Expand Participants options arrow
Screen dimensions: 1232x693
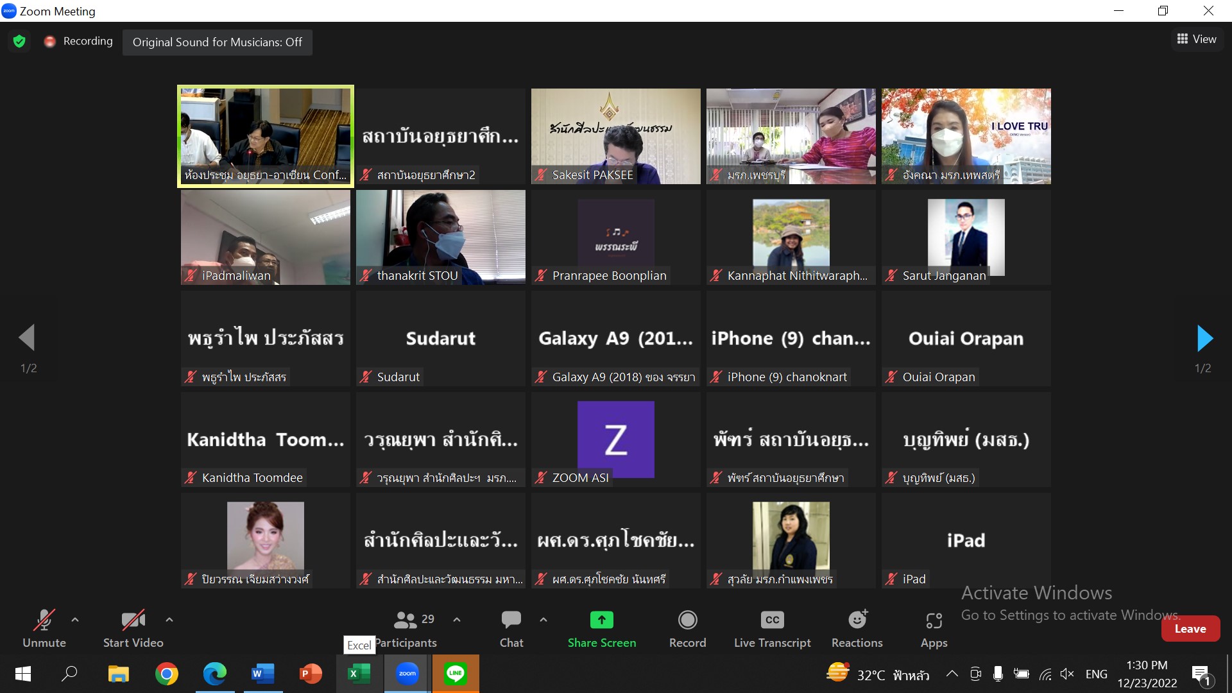coord(457,620)
